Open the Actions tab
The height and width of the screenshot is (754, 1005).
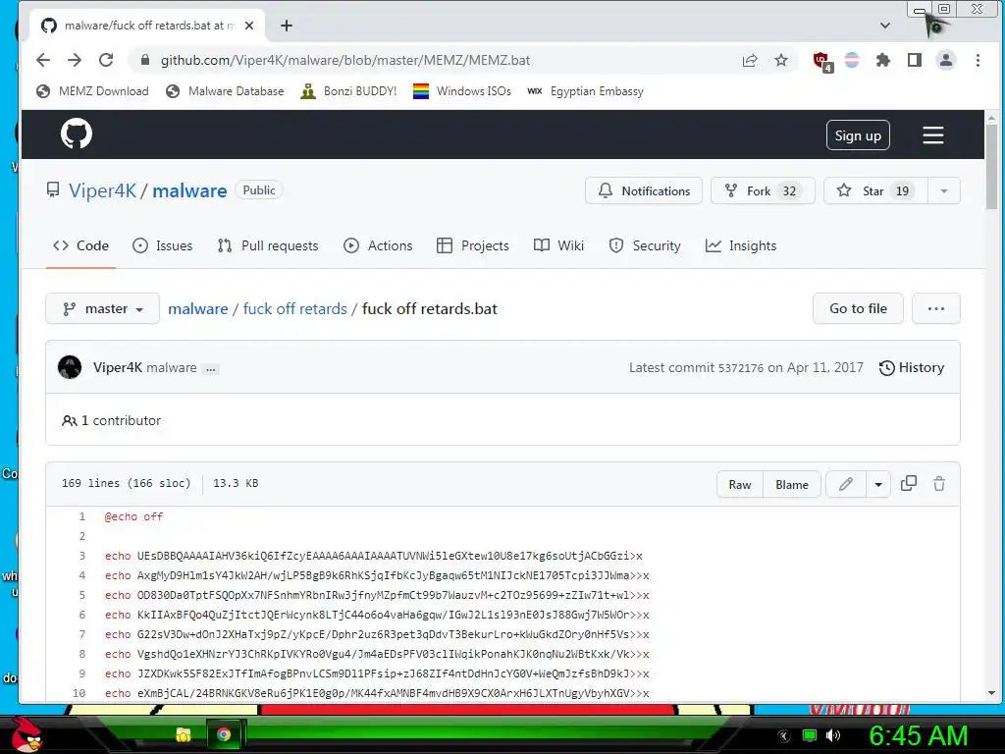click(378, 245)
